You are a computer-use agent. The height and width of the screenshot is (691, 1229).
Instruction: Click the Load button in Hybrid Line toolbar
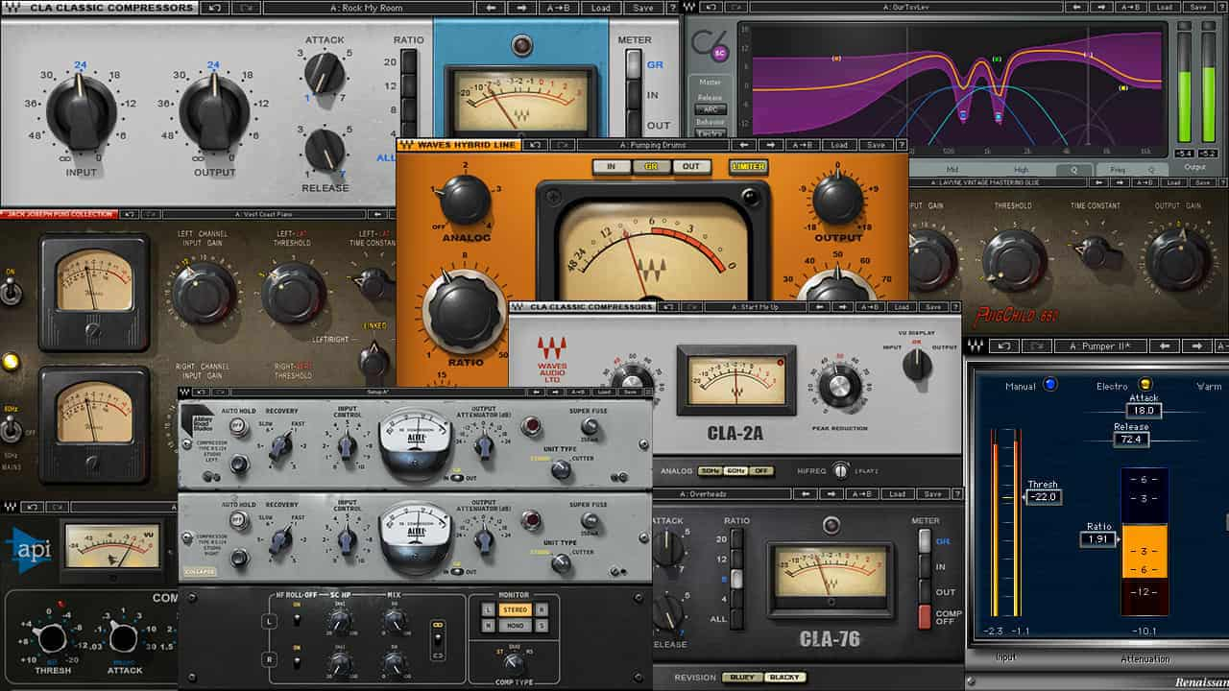pyautogui.click(x=839, y=145)
